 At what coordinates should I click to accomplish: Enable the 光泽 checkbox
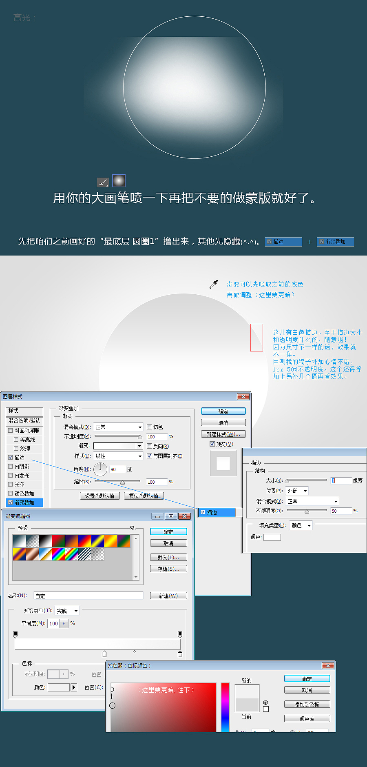pyautogui.click(x=11, y=485)
